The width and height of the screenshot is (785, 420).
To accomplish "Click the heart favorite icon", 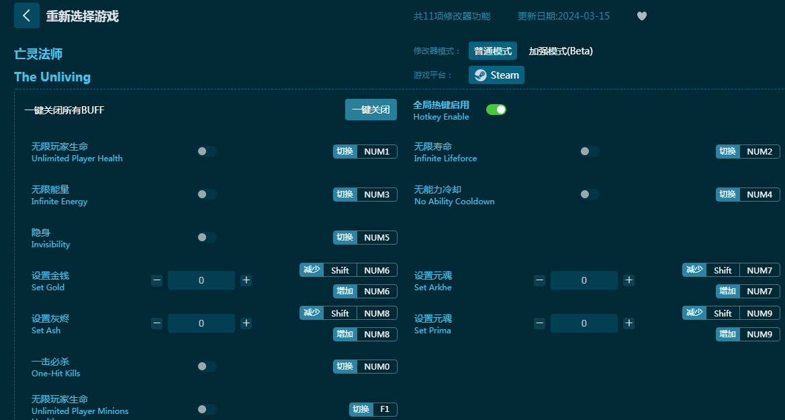I will 642,16.
